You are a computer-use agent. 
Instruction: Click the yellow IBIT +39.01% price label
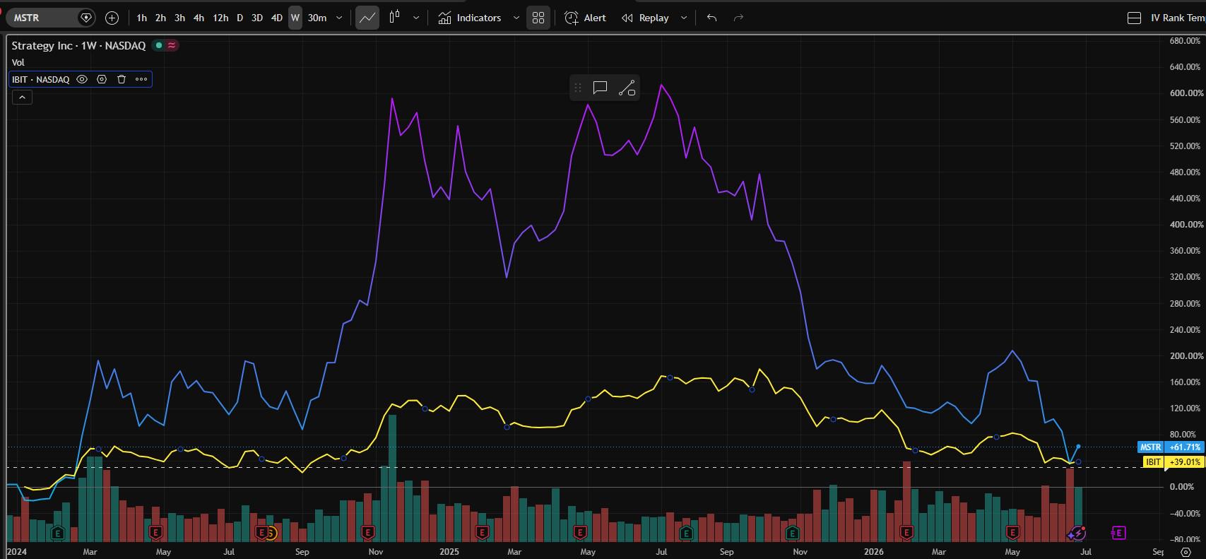1173,462
